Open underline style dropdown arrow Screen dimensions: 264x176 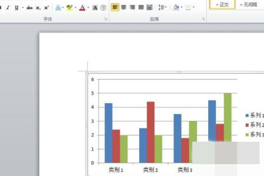(23, 7)
